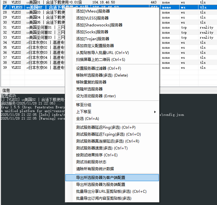Open 设置服务器过滤器 option

click(x=98, y=68)
